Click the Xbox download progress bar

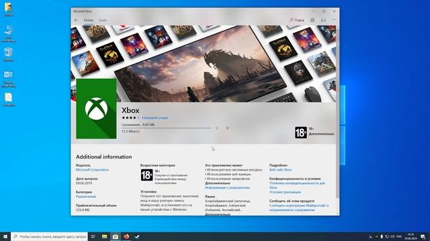167,128
